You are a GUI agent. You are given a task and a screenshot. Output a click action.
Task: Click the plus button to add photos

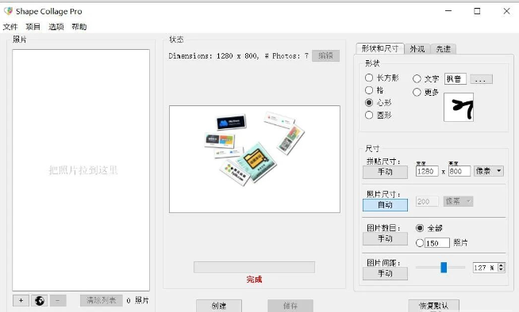pos(21,300)
